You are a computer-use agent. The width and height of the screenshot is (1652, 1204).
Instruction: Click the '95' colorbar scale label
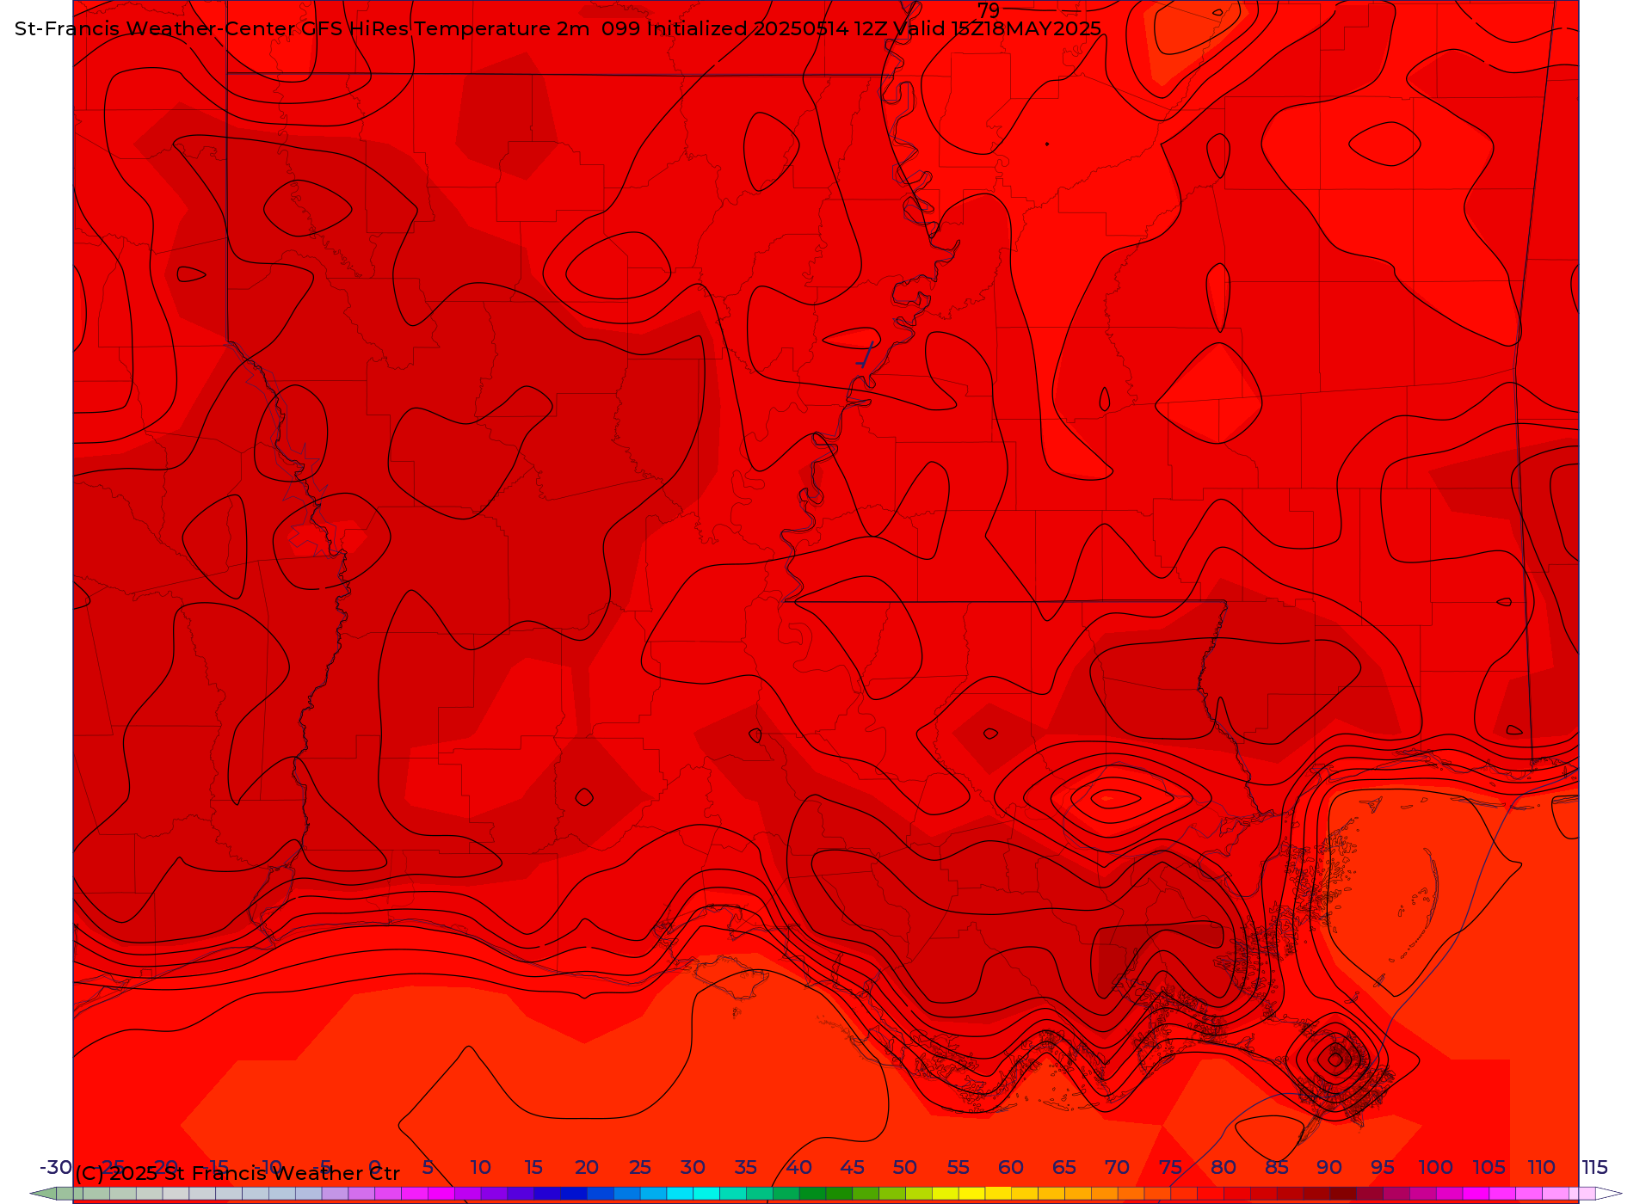1383,1167
